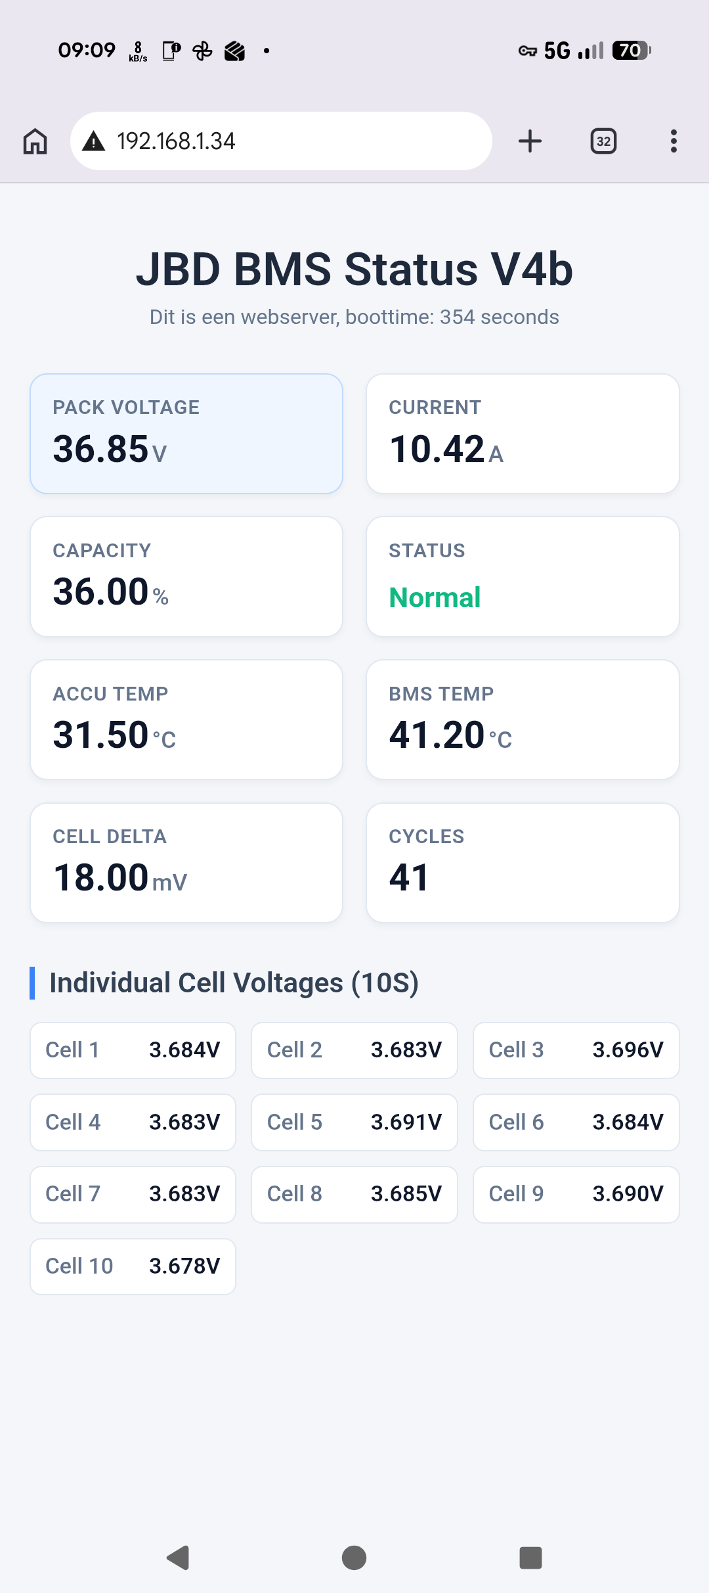Tap the Cycles 41 card
Image resolution: width=709 pixels, height=1593 pixels.
[523, 863]
